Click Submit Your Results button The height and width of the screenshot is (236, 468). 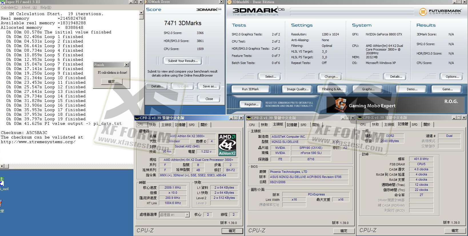pyautogui.click(x=183, y=61)
